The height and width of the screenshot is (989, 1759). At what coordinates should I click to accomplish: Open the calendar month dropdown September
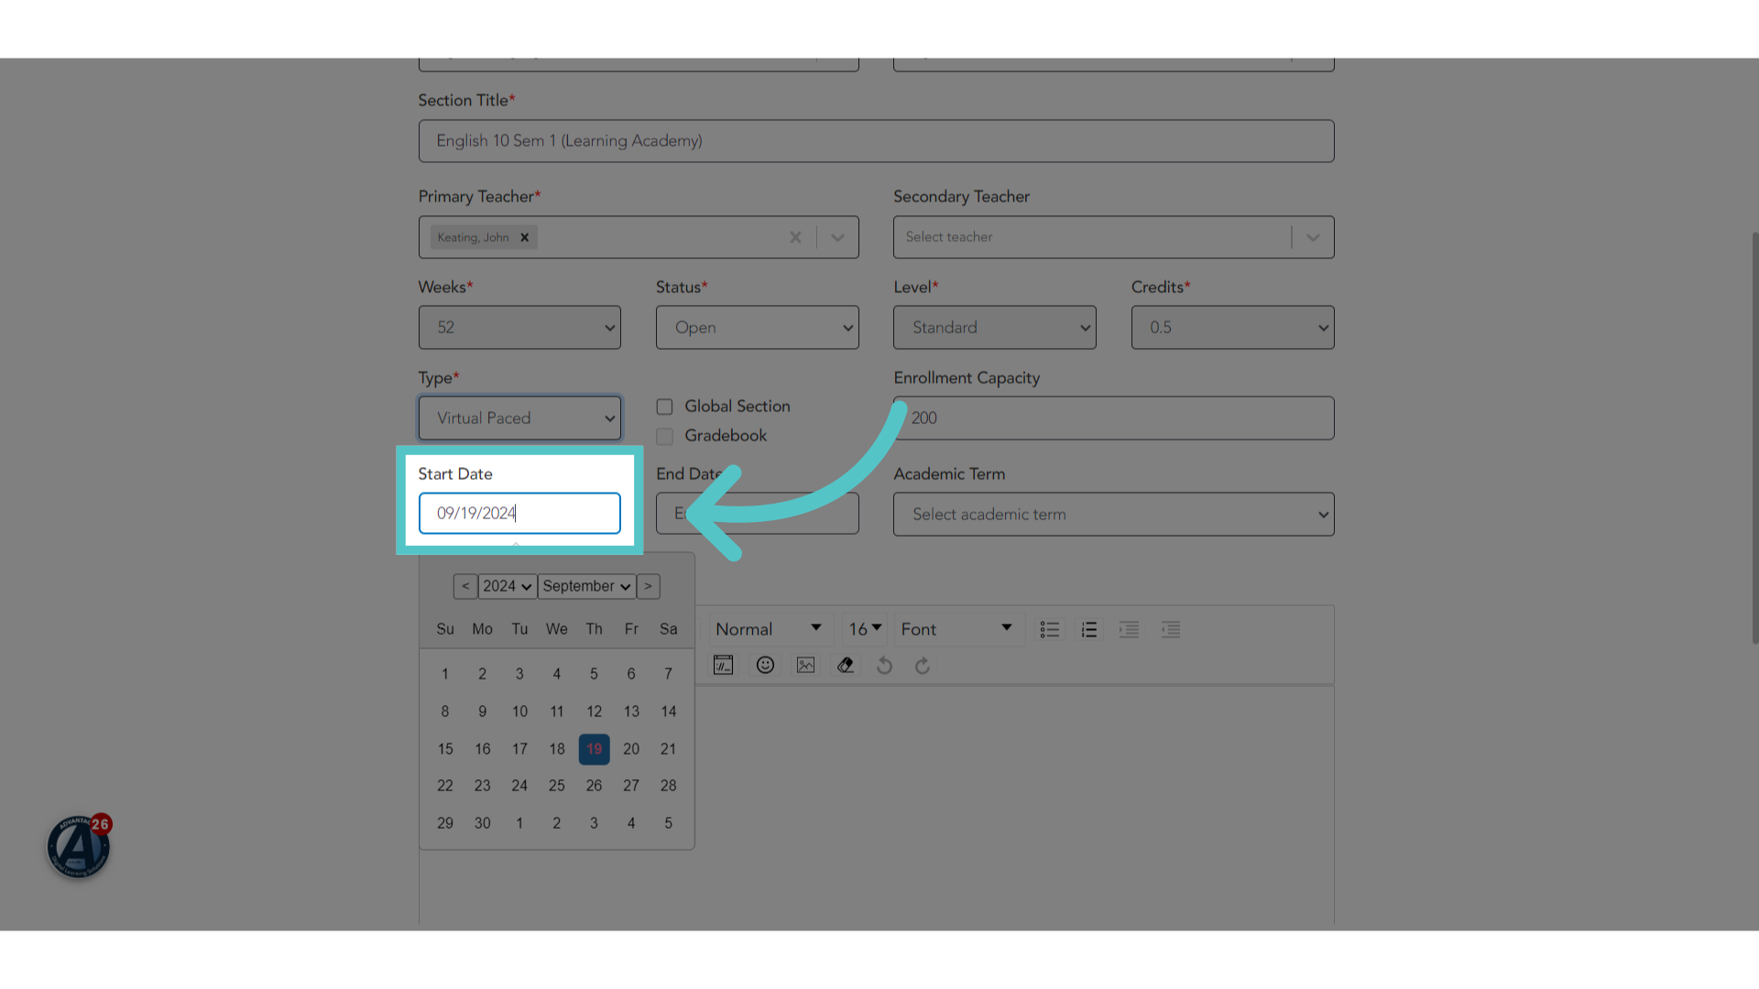586,586
